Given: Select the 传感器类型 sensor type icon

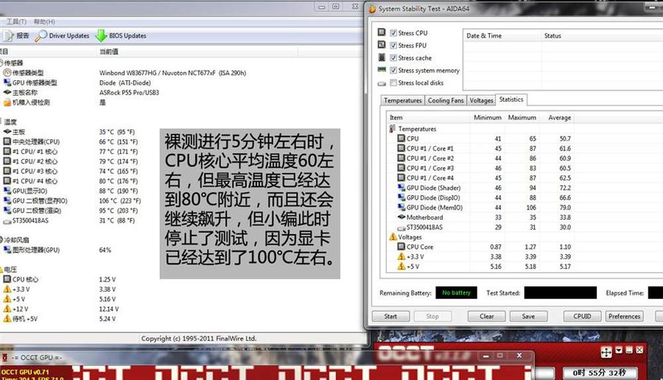Looking at the screenshot, I should [x=7, y=73].
